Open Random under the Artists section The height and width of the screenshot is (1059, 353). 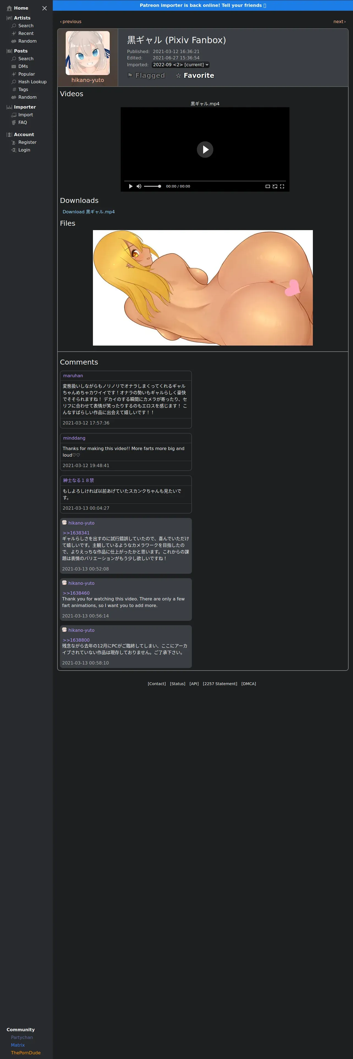point(24,41)
